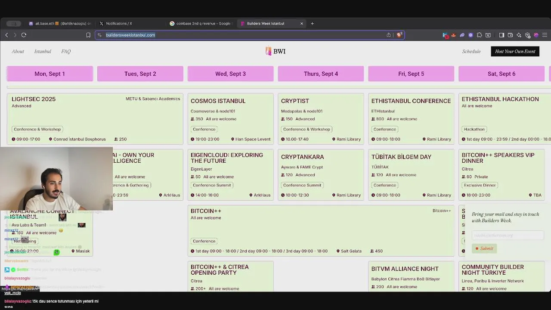Click the Conference & Workshop tag on LIGHTSEC 2025
Viewport: 551px width, 310px height.
(37, 129)
